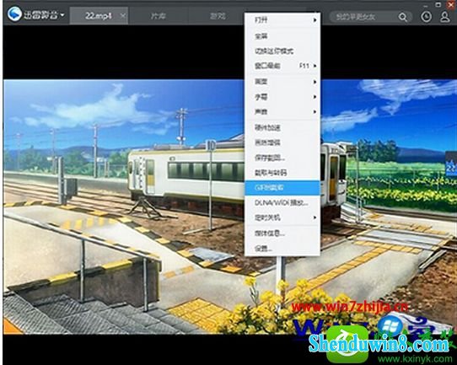
Task: Expand the 打开 submenu
Action: (x=282, y=20)
